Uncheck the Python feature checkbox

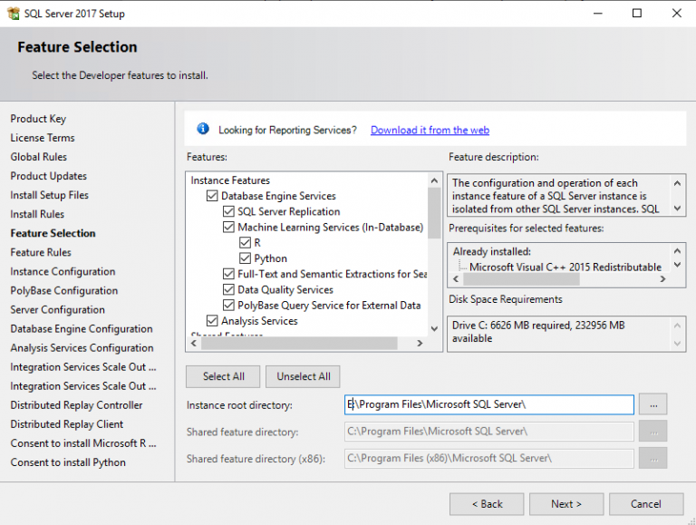(x=245, y=258)
